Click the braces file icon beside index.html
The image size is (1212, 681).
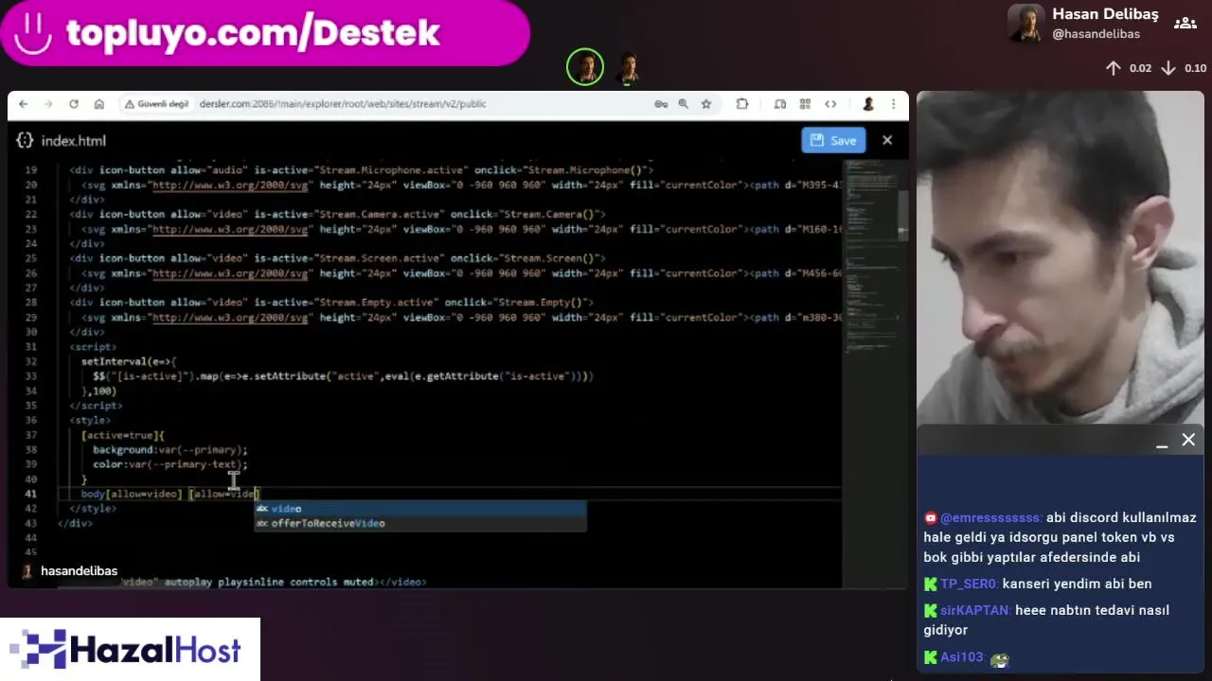(26, 140)
